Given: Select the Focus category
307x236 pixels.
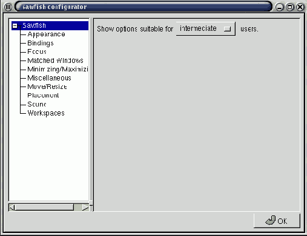Looking at the screenshot, I should (37, 52).
